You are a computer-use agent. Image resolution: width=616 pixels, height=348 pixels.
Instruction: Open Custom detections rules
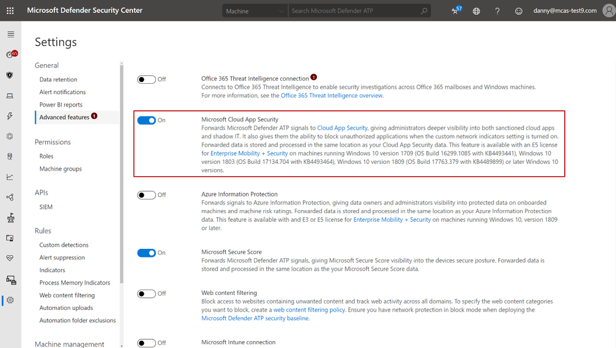click(64, 245)
